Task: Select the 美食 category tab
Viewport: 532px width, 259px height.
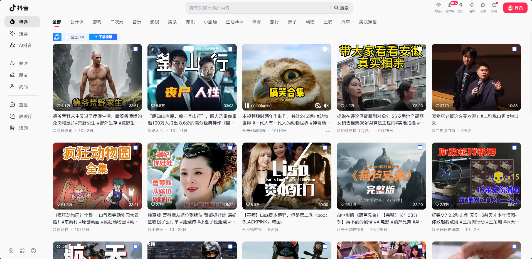Action: pos(172,22)
